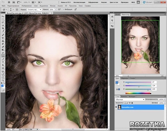Open the Character panel dock icon

tap(112, 17)
